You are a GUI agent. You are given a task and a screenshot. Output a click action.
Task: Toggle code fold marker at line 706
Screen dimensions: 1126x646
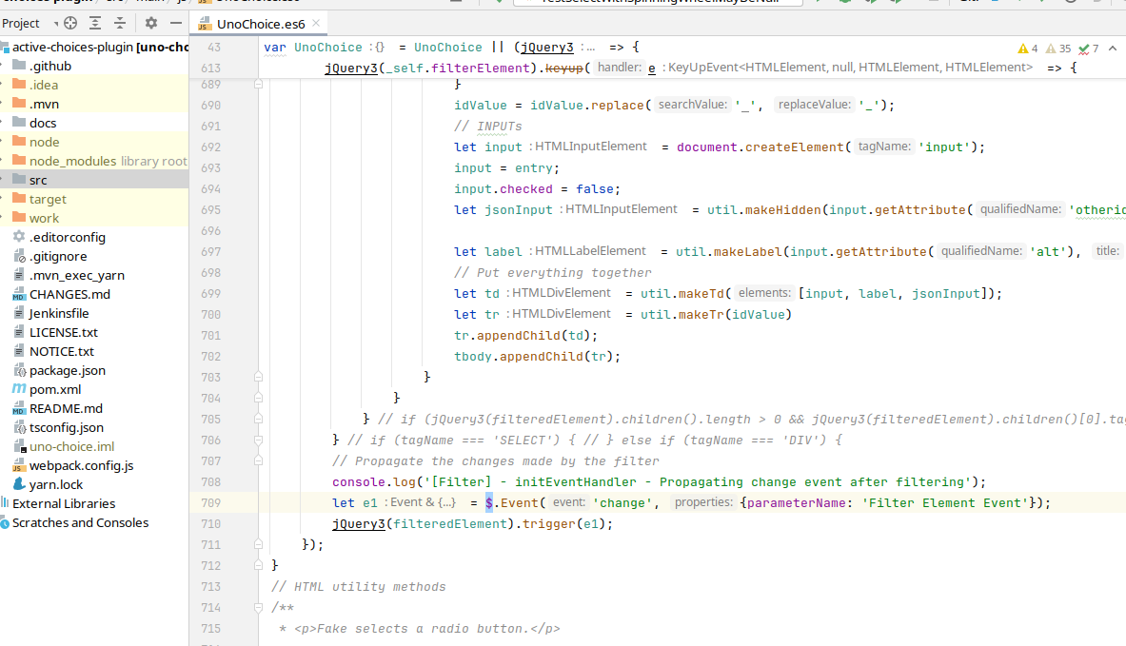[258, 440]
